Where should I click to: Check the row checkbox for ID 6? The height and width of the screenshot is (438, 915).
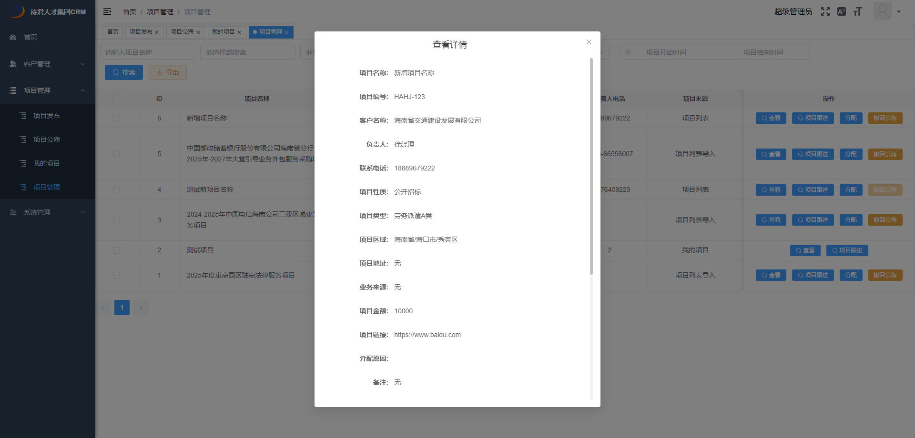117,118
